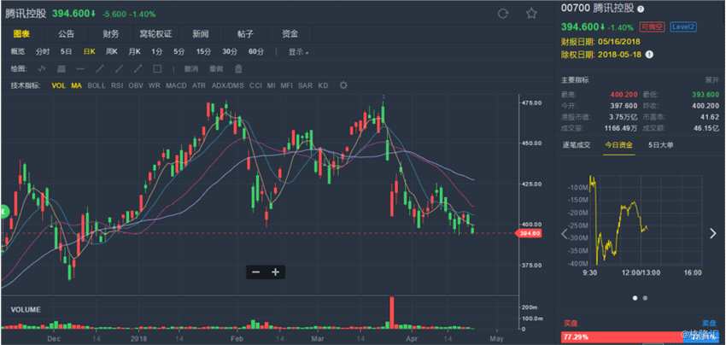Open the indicator settings gear icon

coord(343,85)
